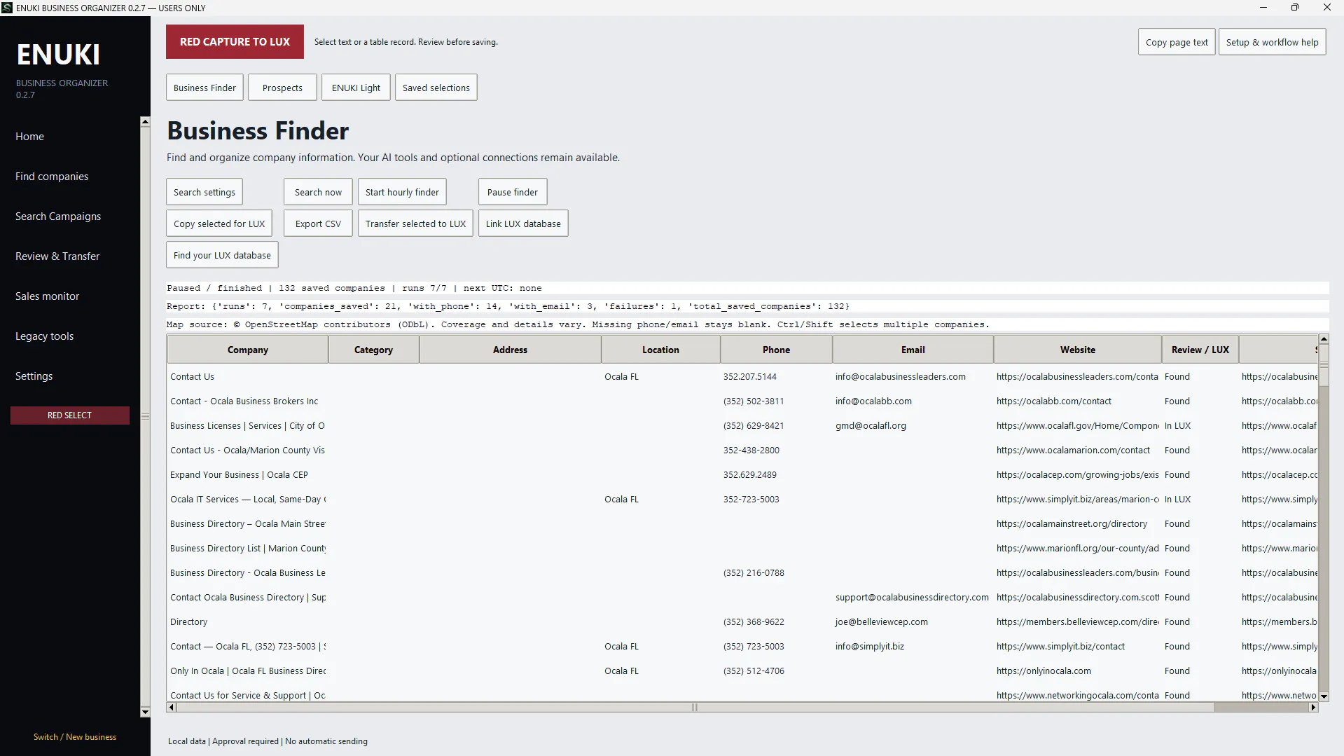Open Setup & workflow help
Screen dimensions: 1344x756
(1272, 42)
